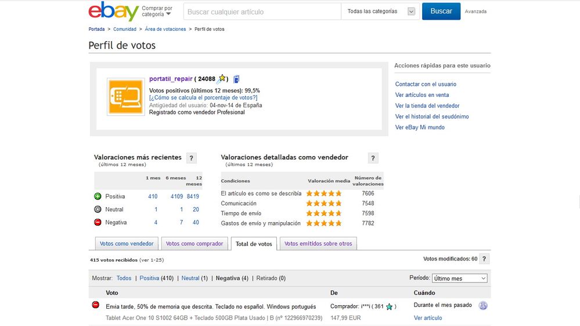This screenshot has width=580, height=326.
Task: Open help for Valoraciones detalladas como vendedor
Action: click(x=373, y=158)
